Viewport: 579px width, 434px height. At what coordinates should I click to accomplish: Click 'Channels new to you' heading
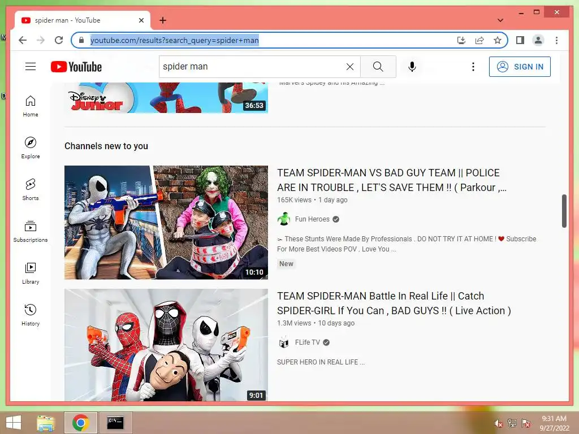(x=106, y=146)
